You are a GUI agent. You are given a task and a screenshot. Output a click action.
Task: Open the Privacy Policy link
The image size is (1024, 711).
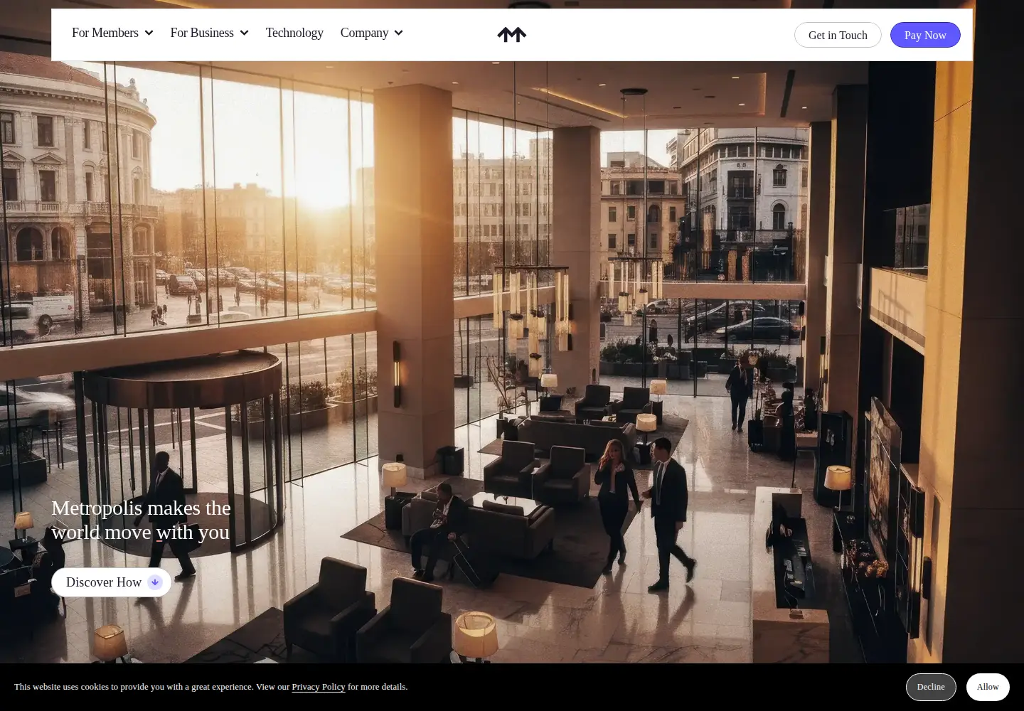[319, 687]
